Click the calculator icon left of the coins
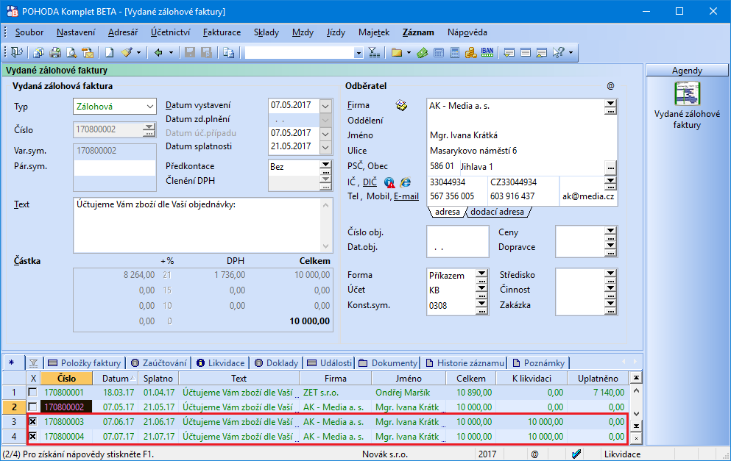The width and height of the screenshot is (731, 461). click(x=455, y=53)
